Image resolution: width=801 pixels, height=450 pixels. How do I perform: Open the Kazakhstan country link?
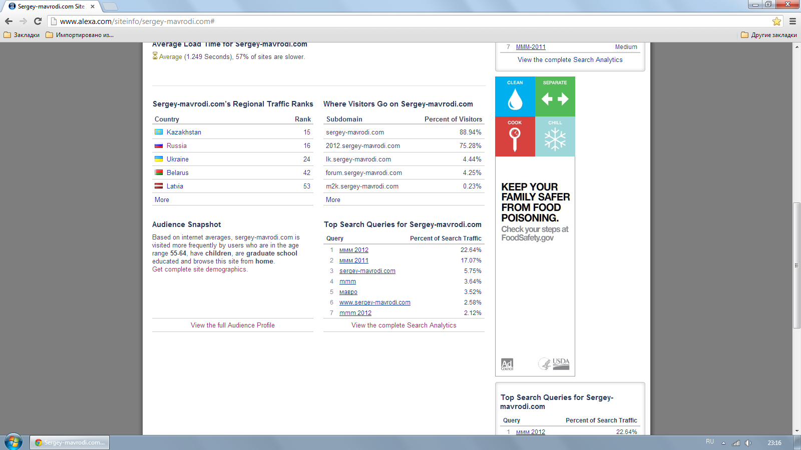pos(184,132)
